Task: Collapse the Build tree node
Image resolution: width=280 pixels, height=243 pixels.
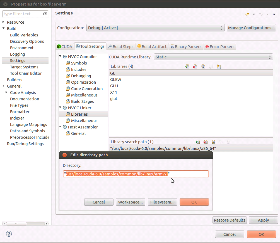Action: point(3,28)
